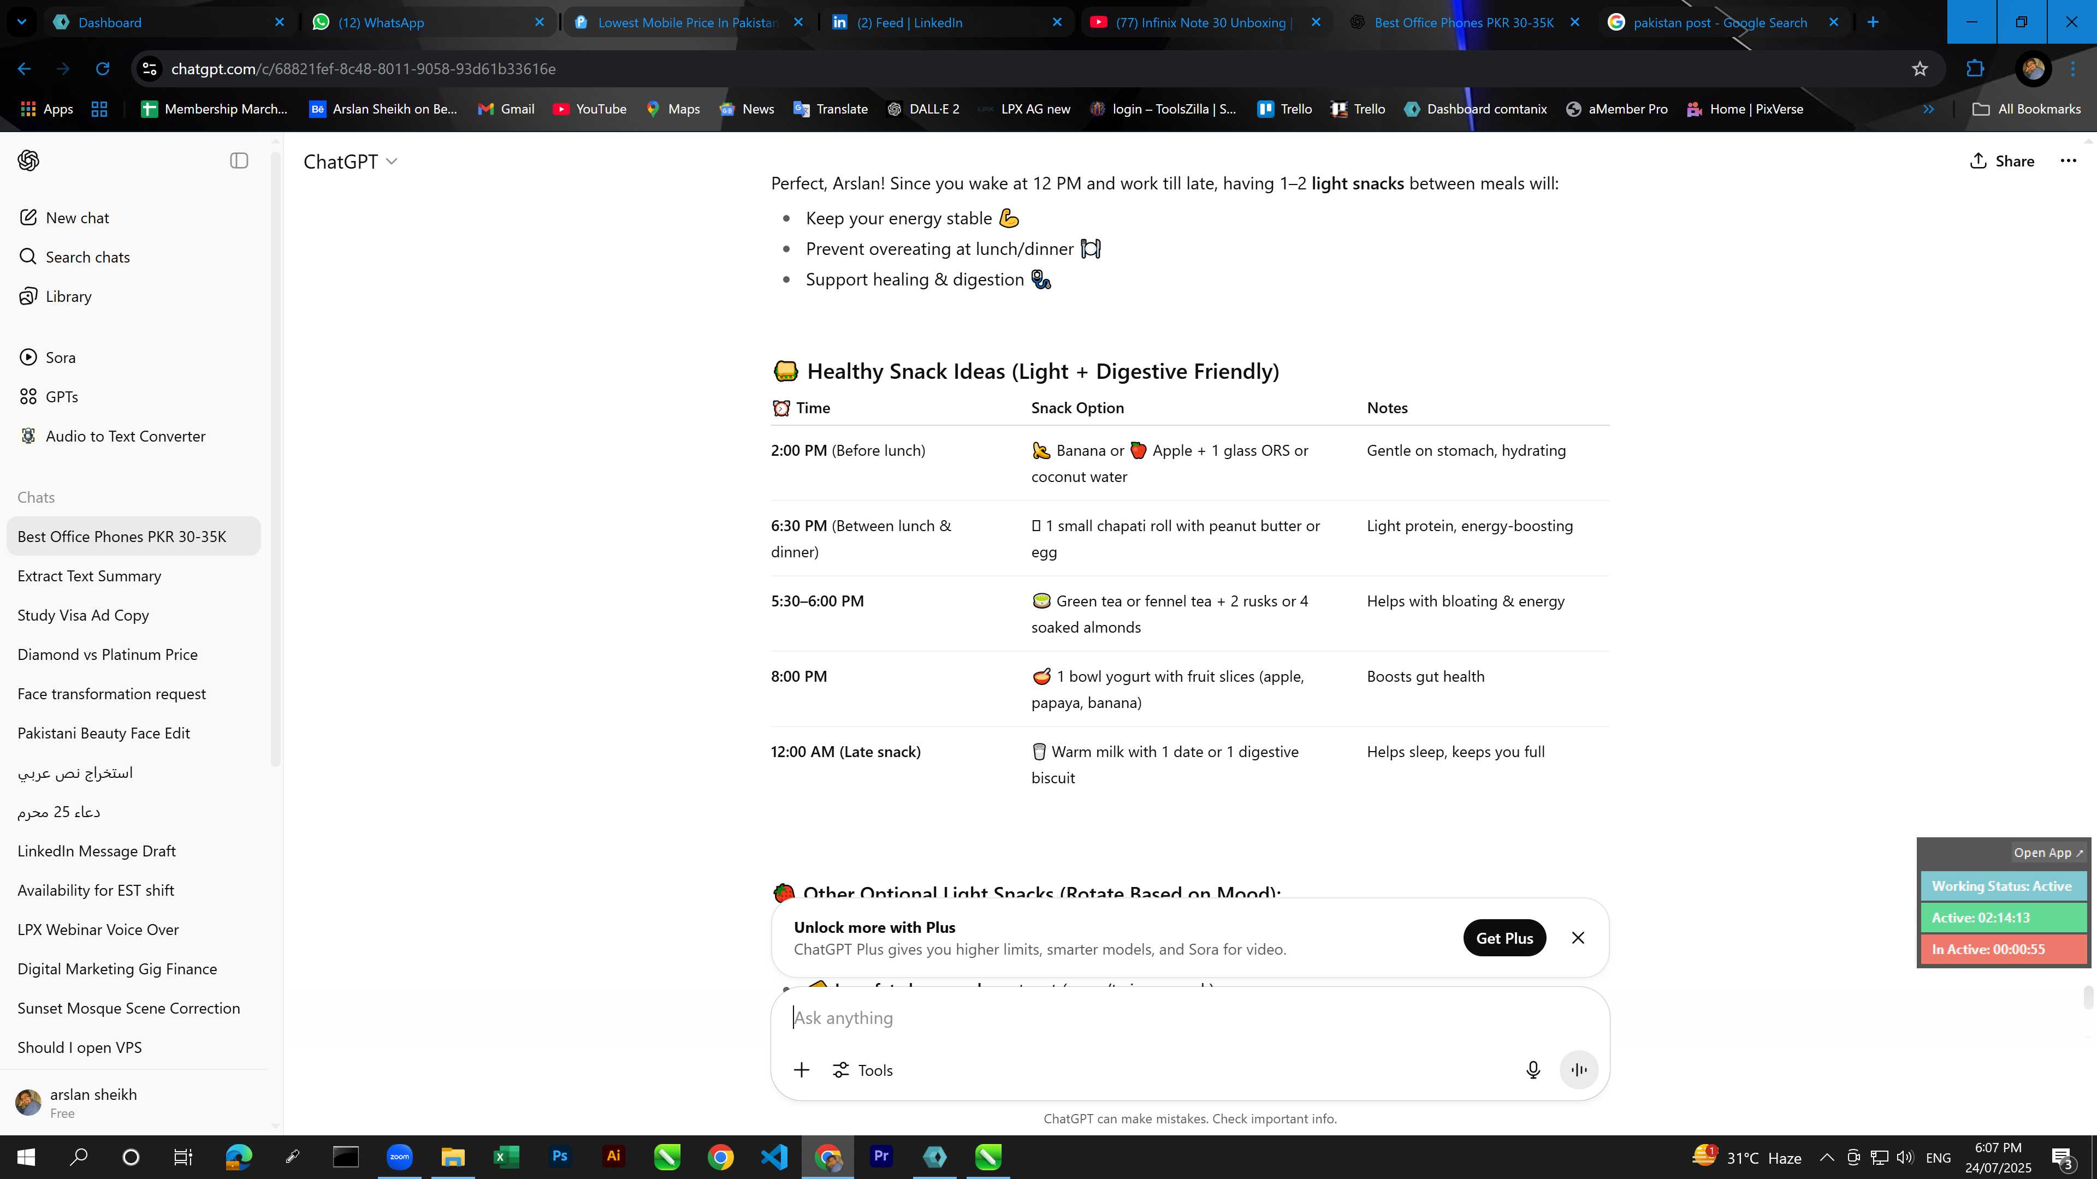The height and width of the screenshot is (1179, 2097).
Task: Open the conversation options ellipsis menu
Action: 2068,161
